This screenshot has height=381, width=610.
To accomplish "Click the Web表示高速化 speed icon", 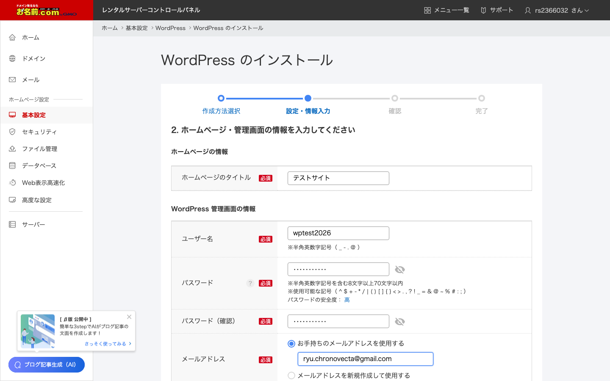I will 12,182.
